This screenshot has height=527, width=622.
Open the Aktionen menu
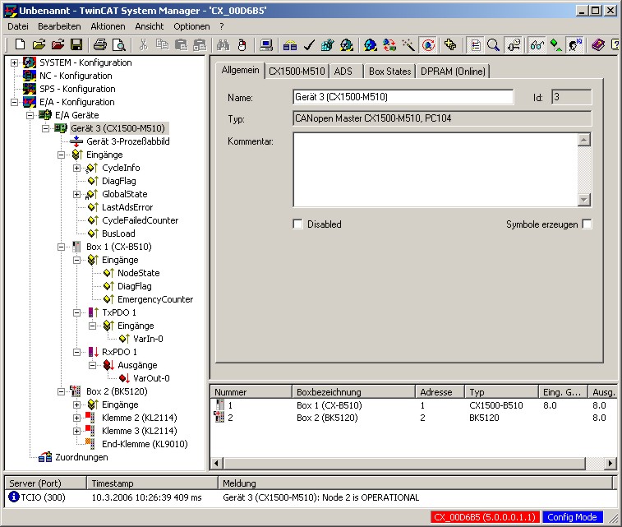coord(108,26)
